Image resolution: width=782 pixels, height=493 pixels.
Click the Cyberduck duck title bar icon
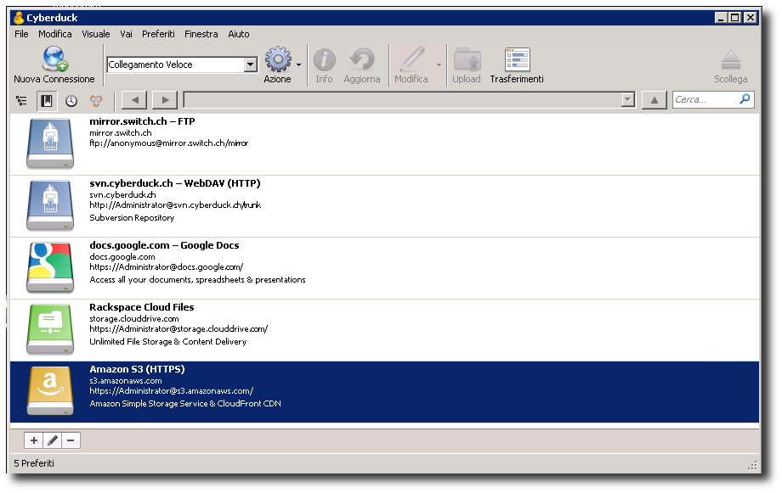pyautogui.click(x=19, y=18)
